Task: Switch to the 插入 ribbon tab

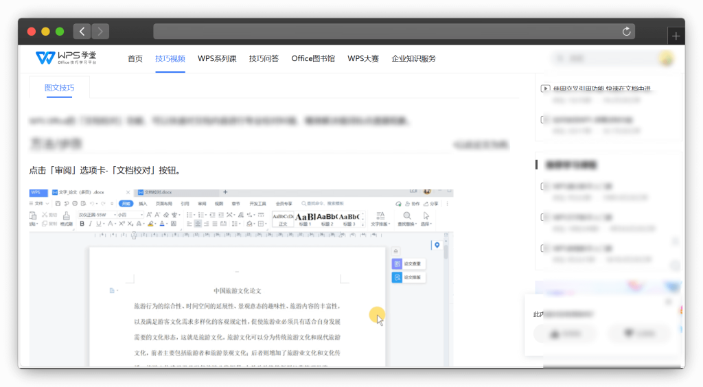Action: point(143,203)
